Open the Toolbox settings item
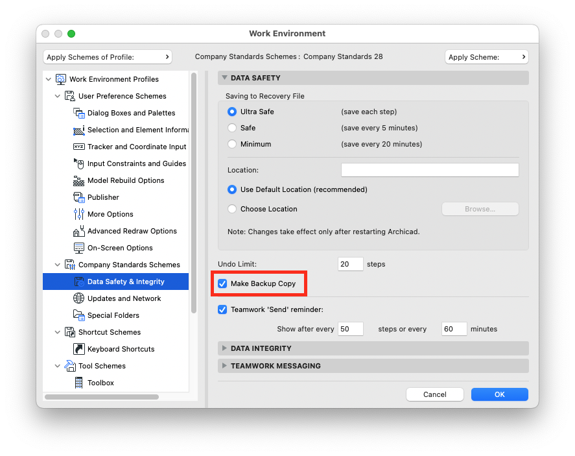575x456 pixels. coord(100,383)
